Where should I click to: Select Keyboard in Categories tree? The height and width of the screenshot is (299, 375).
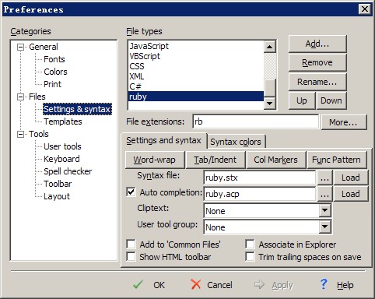pyautogui.click(x=61, y=159)
